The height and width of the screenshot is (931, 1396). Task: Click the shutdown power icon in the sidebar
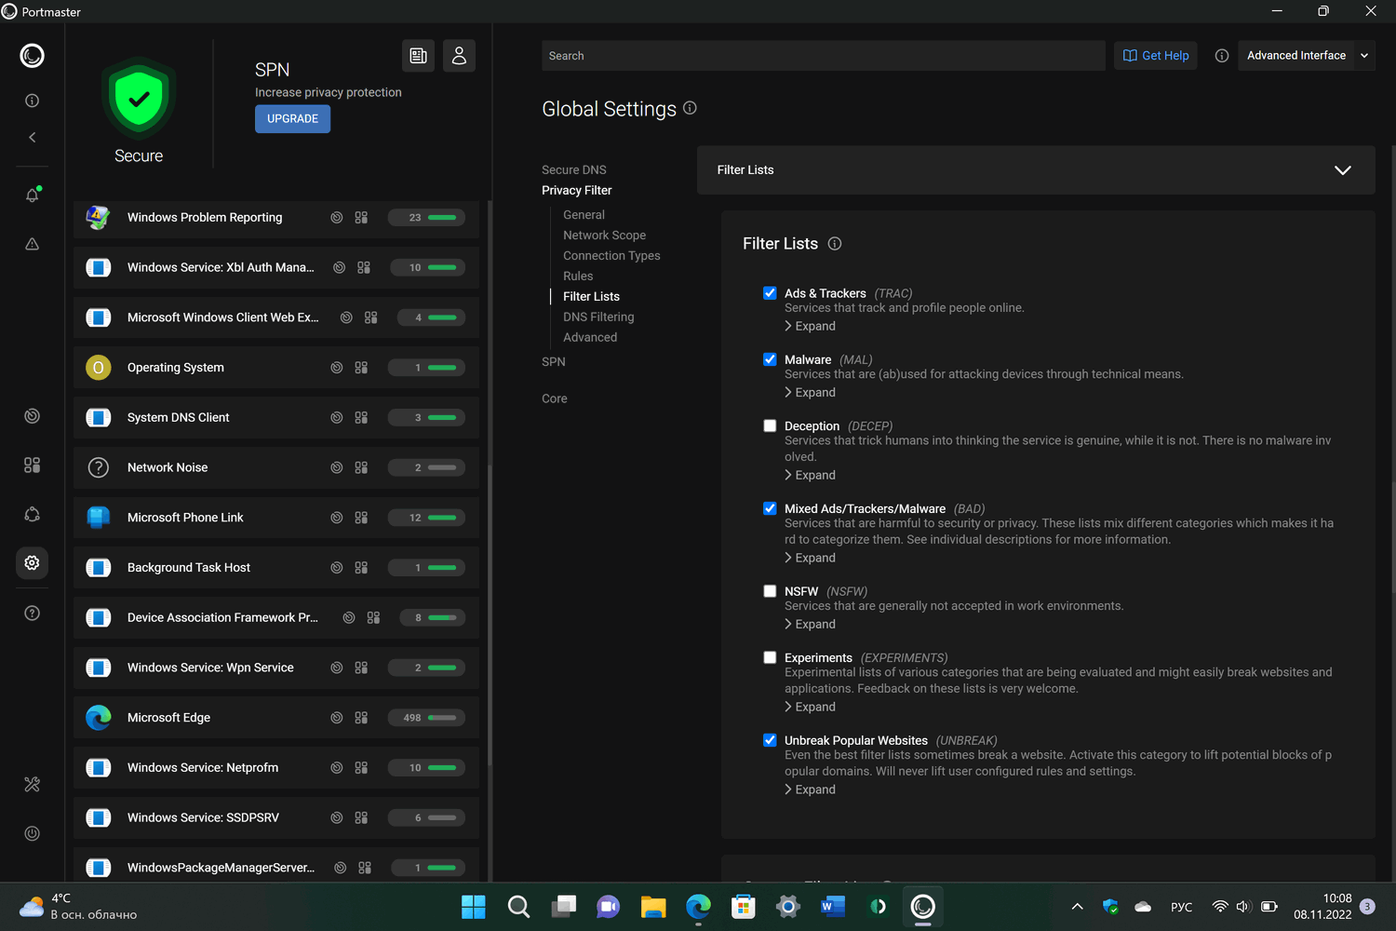click(32, 833)
